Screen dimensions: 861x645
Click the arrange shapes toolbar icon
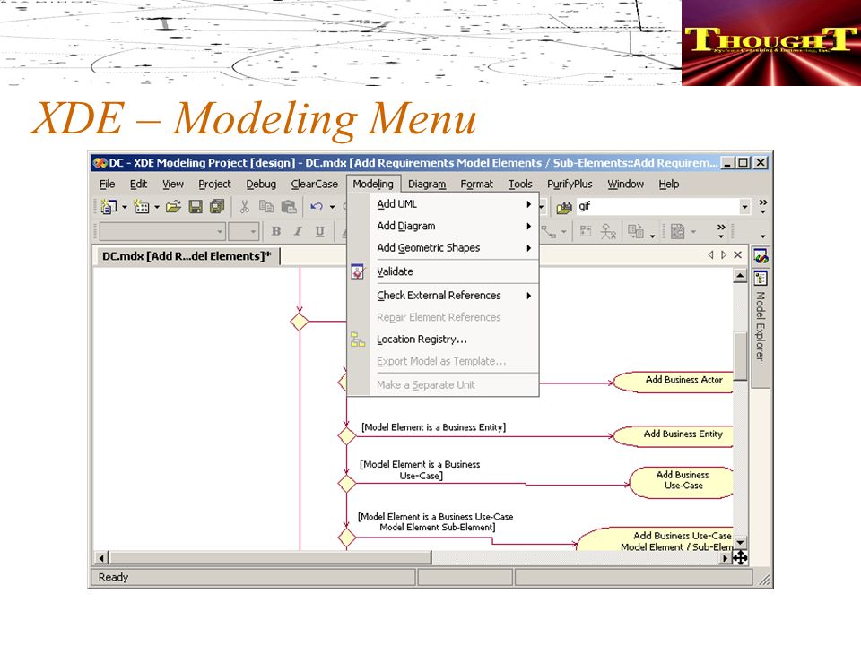tap(636, 231)
